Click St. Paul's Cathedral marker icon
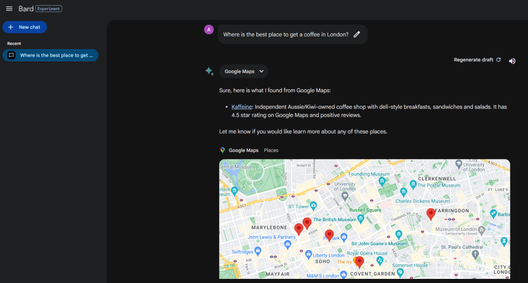 pos(475,254)
